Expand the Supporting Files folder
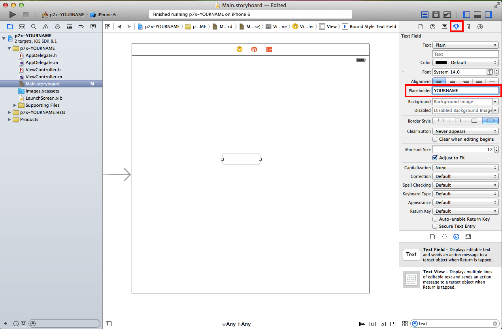Screen dimensions: 502x329 pyautogui.click(x=15, y=105)
